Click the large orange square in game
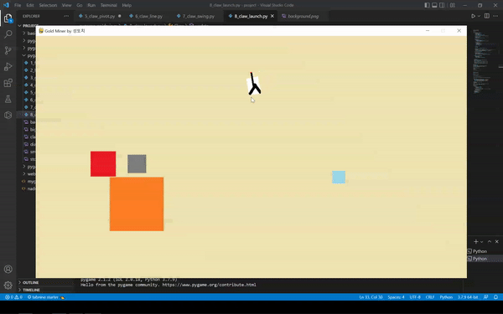The image size is (503, 314). tap(137, 204)
